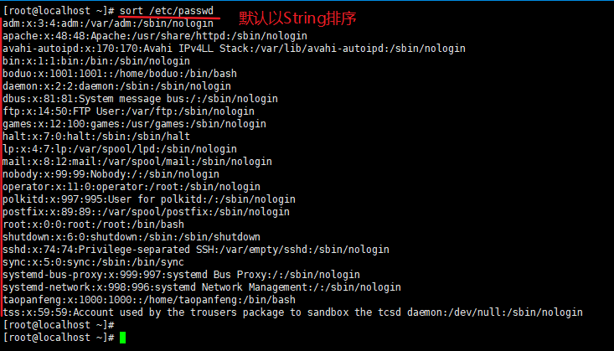This screenshot has height=351, width=614.
Task: Click the red annotation 默认以String排序
Action: 297,18
